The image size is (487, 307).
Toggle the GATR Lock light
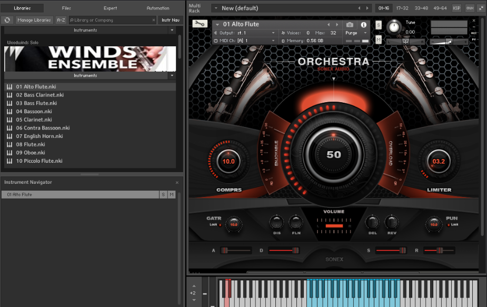click(x=220, y=225)
